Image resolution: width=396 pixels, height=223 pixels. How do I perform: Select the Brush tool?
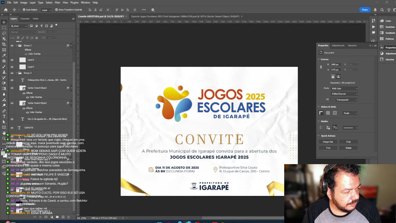click(x=4, y=67)
